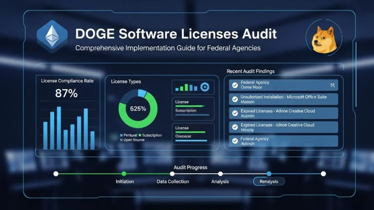Screen dimensions: 374x210
Task: Click the diamond logo icon in the header
Action: click(x=52, y=35)
